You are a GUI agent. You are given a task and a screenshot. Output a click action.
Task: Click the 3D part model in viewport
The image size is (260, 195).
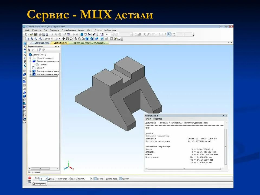click(x=119, y=94)
